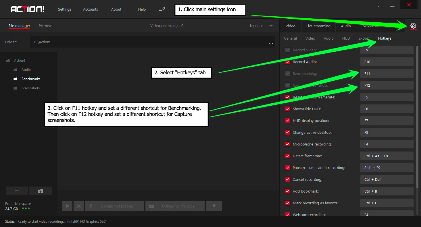Select the Audio settings sub-tab
The image size is (421, 227).
[329, 38]
